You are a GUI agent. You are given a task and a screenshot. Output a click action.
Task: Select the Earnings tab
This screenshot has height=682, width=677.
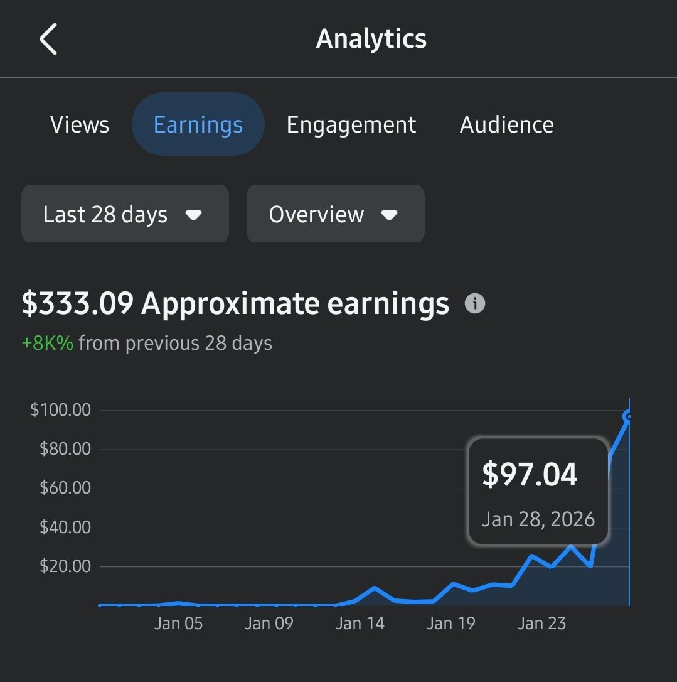point(198,124)
